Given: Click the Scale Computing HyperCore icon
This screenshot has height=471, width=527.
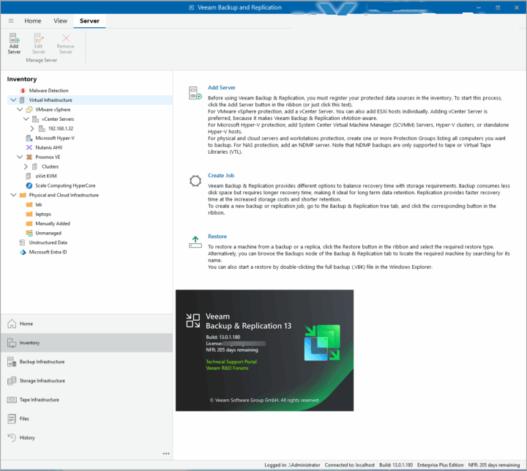Looking at the screenshot, I should point(29,186).
